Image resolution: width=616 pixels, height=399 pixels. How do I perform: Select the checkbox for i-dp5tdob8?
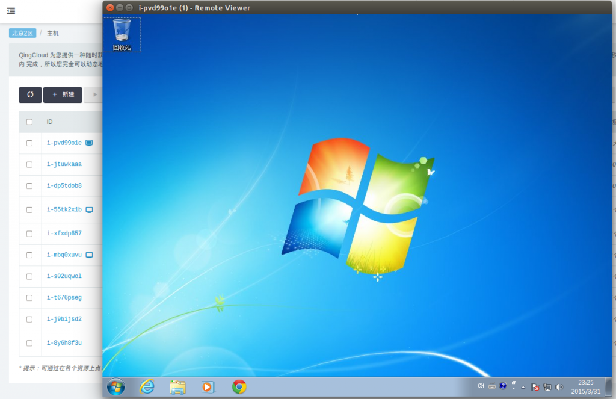29,186
